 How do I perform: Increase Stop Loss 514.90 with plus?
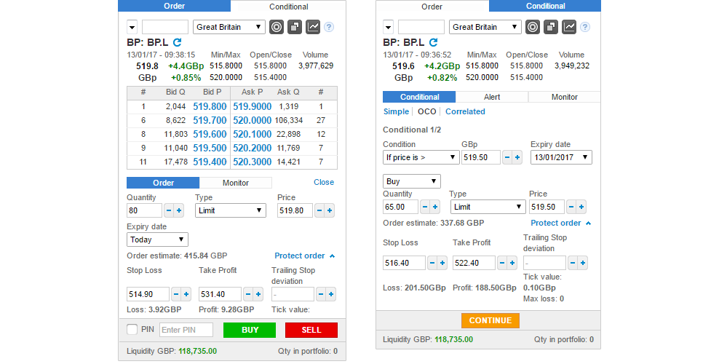point(186,294)
